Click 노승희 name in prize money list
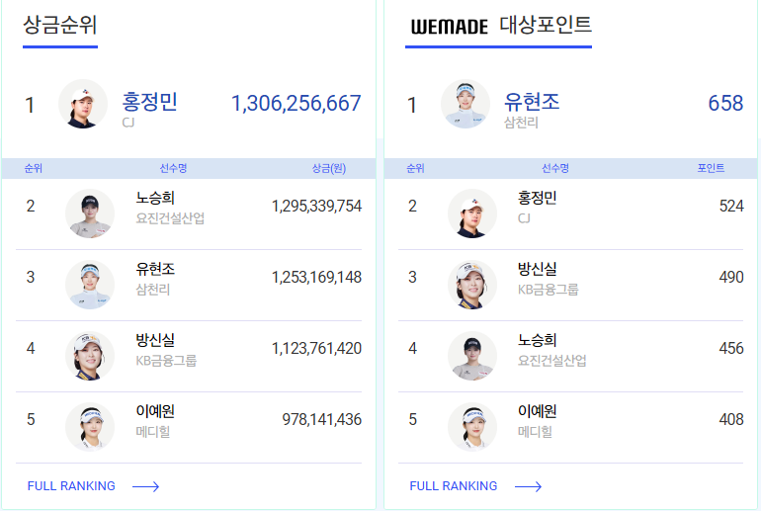The height and width of the screenshot is (511, 761). pos(155,198)
